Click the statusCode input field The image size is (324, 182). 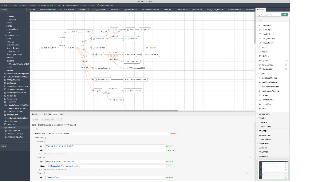pyautogui.click(x=108, y=134)
